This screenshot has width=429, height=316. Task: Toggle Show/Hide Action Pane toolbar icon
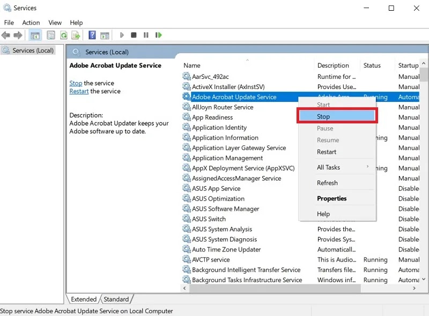(x=105, y=35)
